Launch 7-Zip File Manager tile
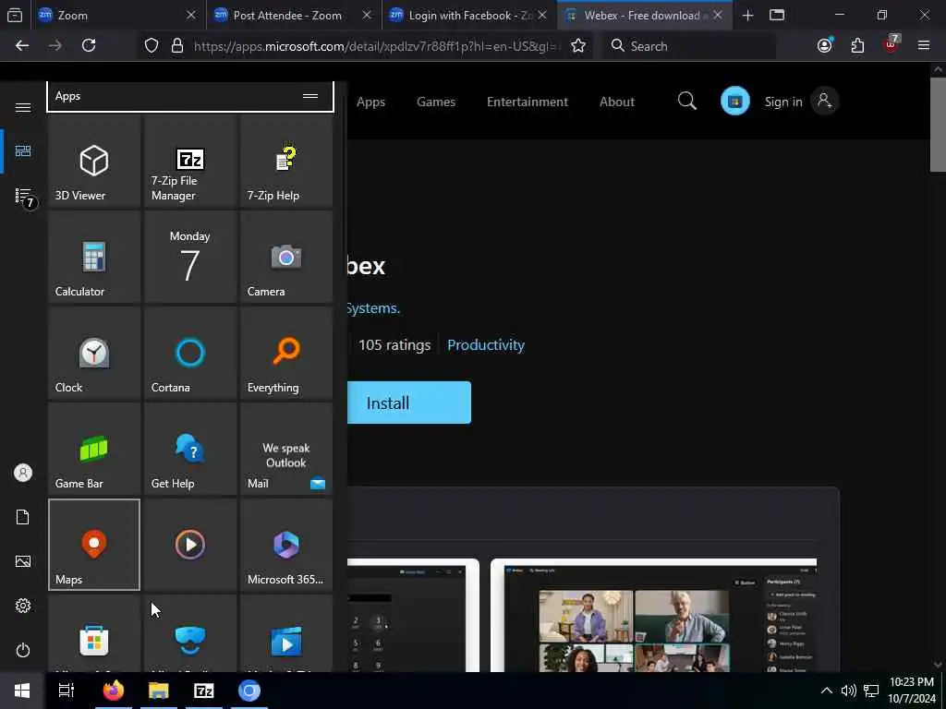This screenshot has width=946, height=709. tap(190, 162)
